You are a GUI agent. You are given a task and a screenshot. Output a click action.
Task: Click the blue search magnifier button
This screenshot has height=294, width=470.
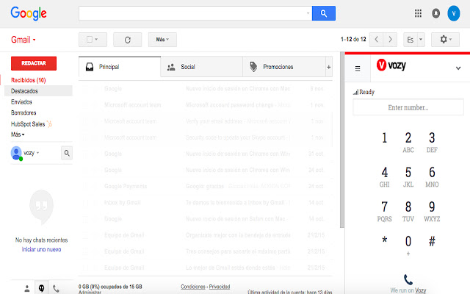[x=323, y=13]
